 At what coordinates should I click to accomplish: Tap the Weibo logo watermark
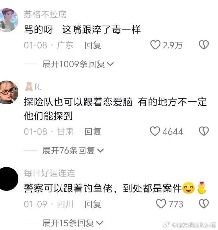click(166, 225)
